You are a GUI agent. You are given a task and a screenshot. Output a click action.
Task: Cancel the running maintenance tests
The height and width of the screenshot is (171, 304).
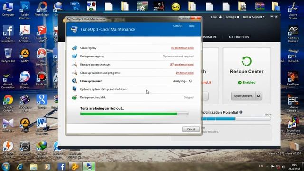pyautogui.click(x=191, y=129)
